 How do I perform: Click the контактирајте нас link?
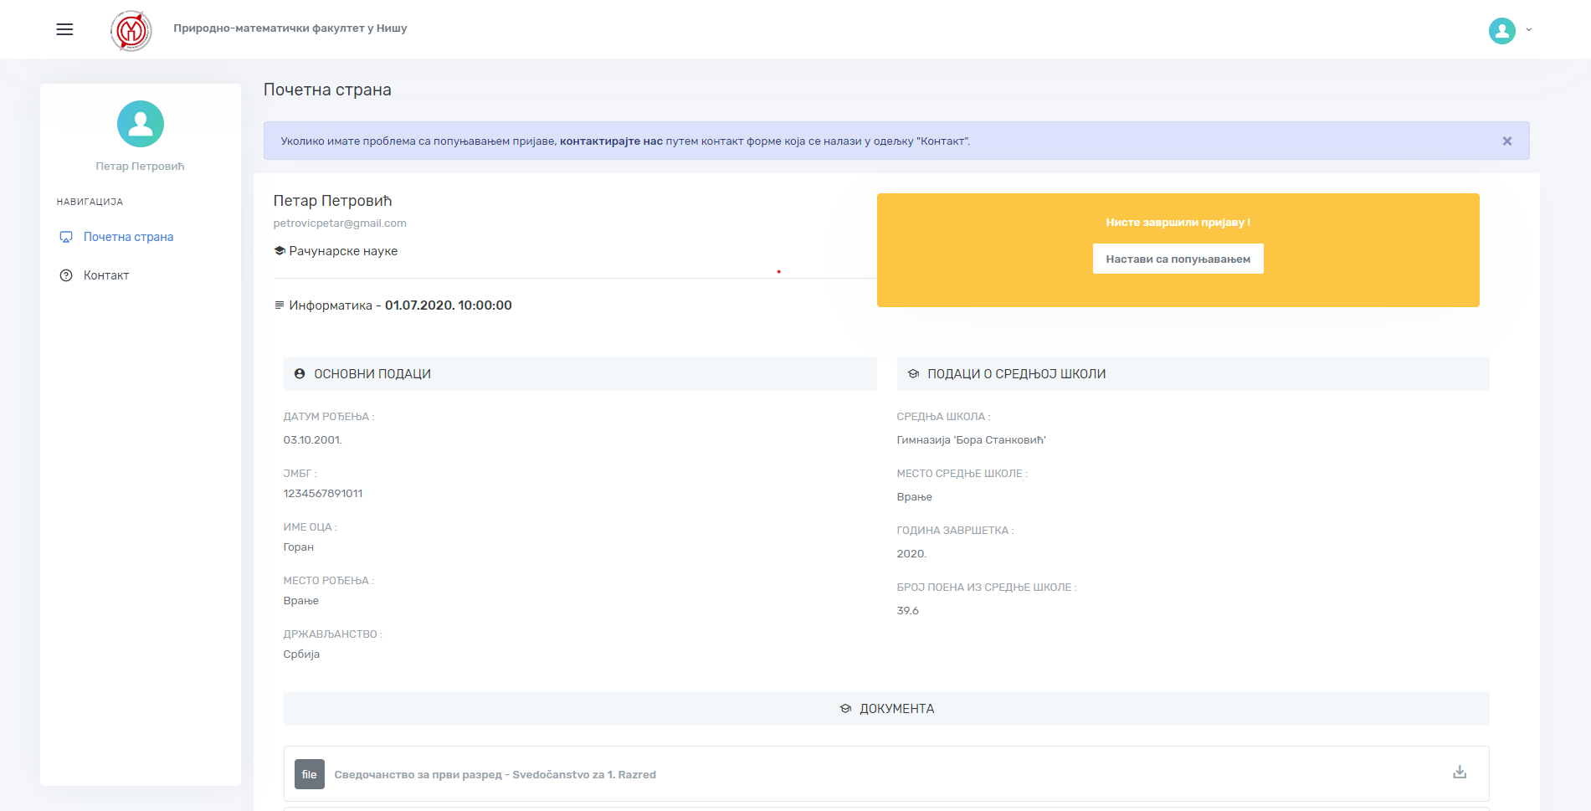pos(611,141)
